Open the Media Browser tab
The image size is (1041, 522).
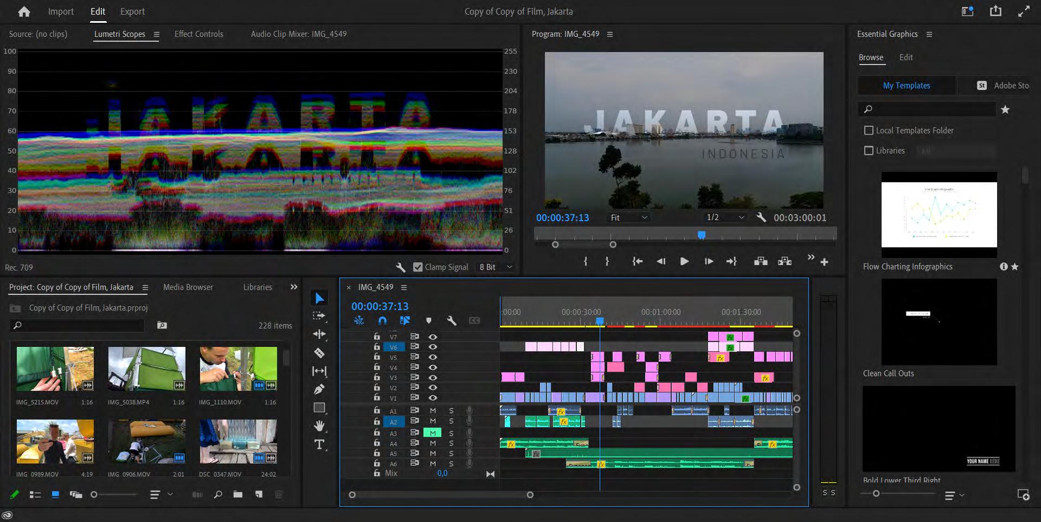tap(188, 287)
